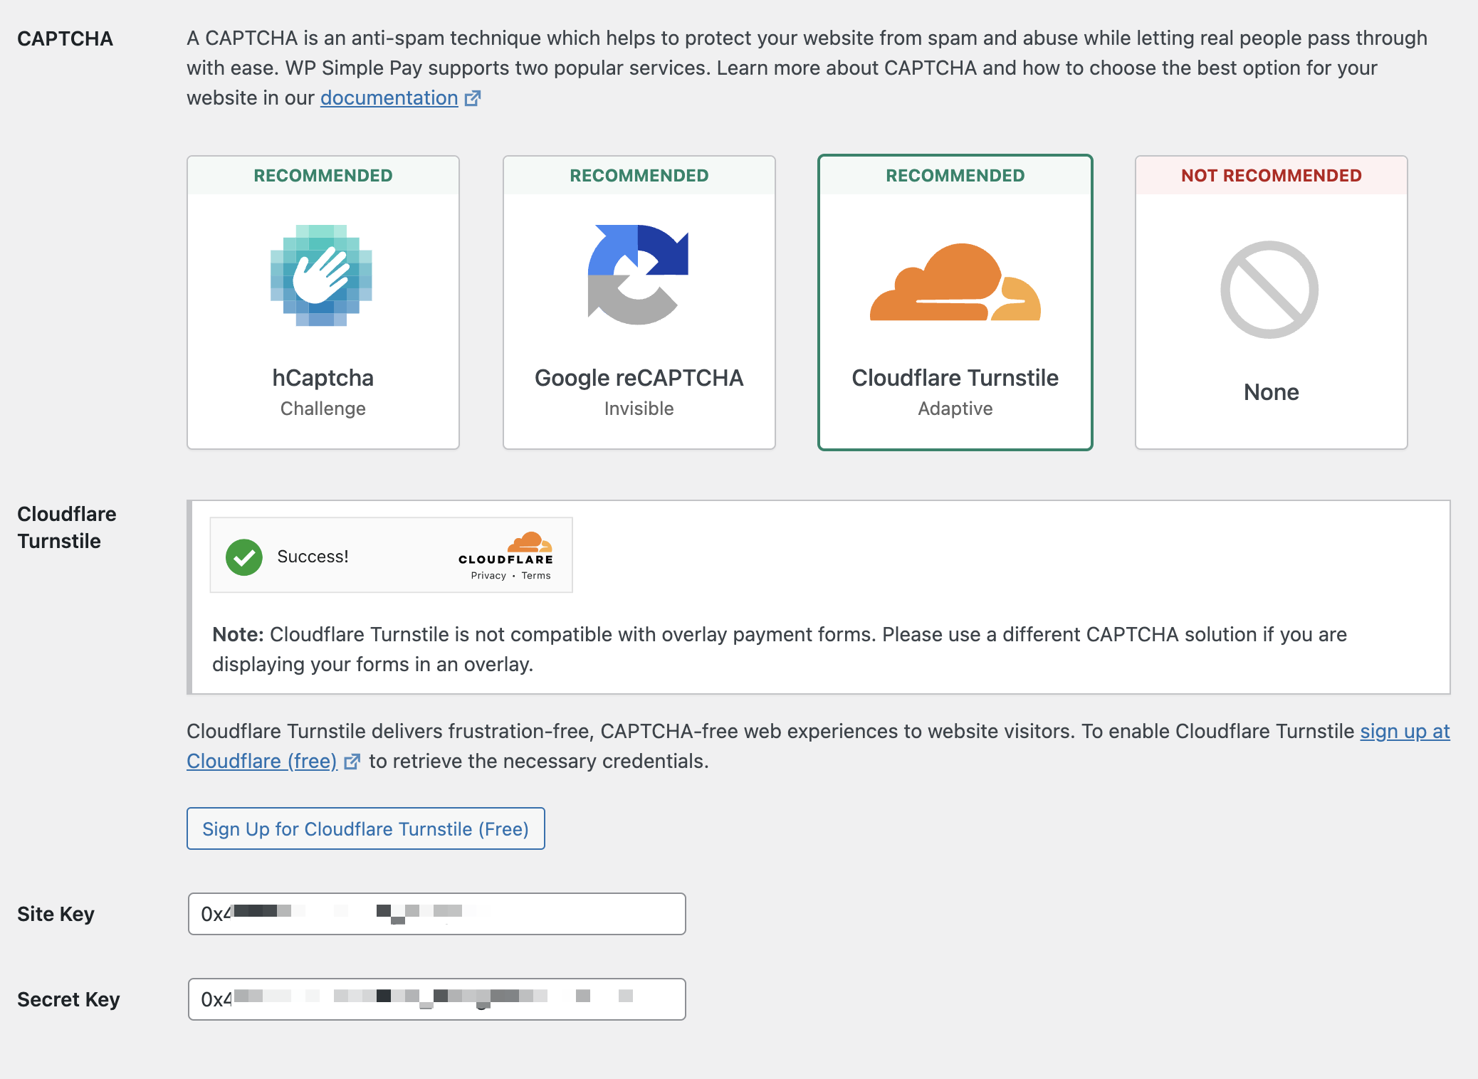Click the NOT RECOMMENDED banner
1478x1079 pixels.
pos(1272,175)
